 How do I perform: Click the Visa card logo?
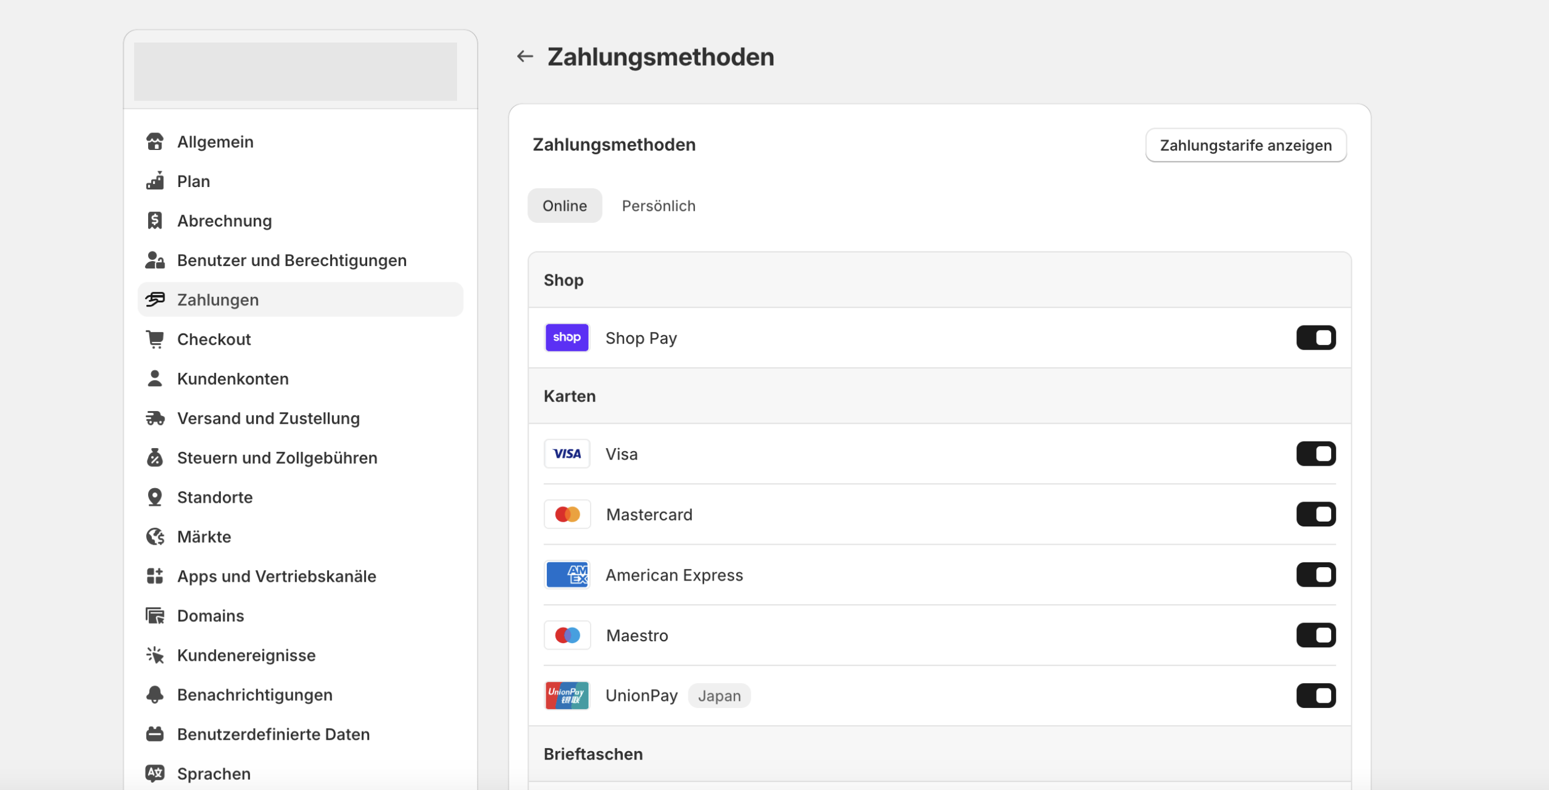567,454
